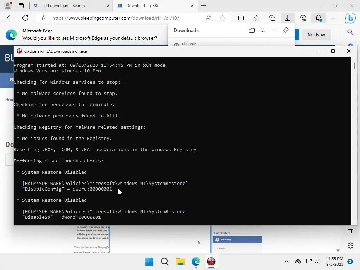The image size is (360, 270).
Task: Open OneDrive cloud tray icon
Action: click(298, 262)
